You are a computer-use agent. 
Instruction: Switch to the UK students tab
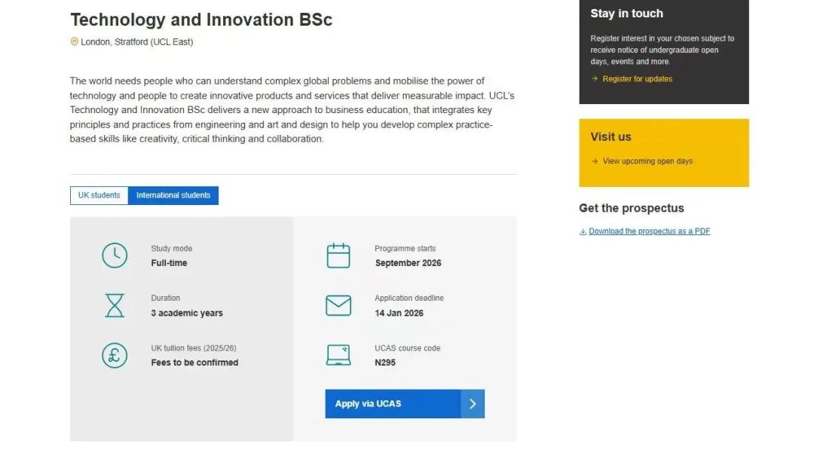click(99, 194)
